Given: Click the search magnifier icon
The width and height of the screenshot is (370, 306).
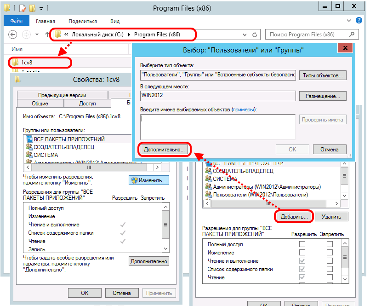Looking at the screenshot, I should (x=352, y=35).
